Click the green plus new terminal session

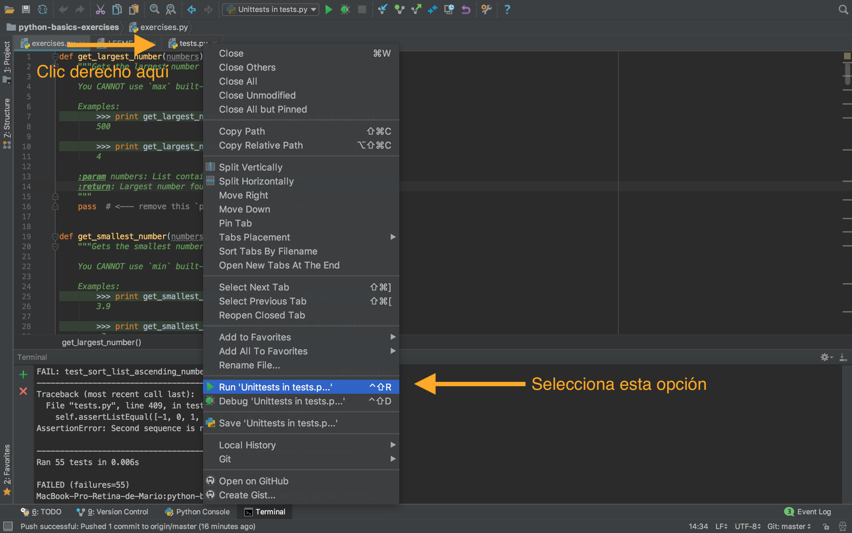(x=23, y=374)
